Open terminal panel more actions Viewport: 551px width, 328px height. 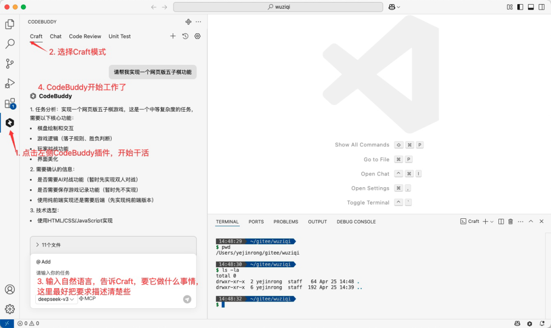[521, 221]
